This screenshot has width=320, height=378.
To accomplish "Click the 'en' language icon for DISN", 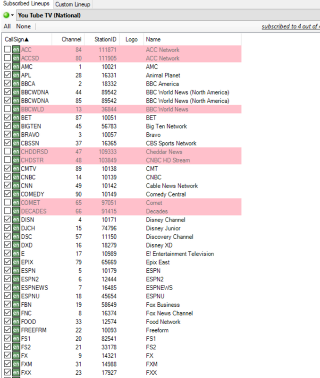I will point(16,220).
